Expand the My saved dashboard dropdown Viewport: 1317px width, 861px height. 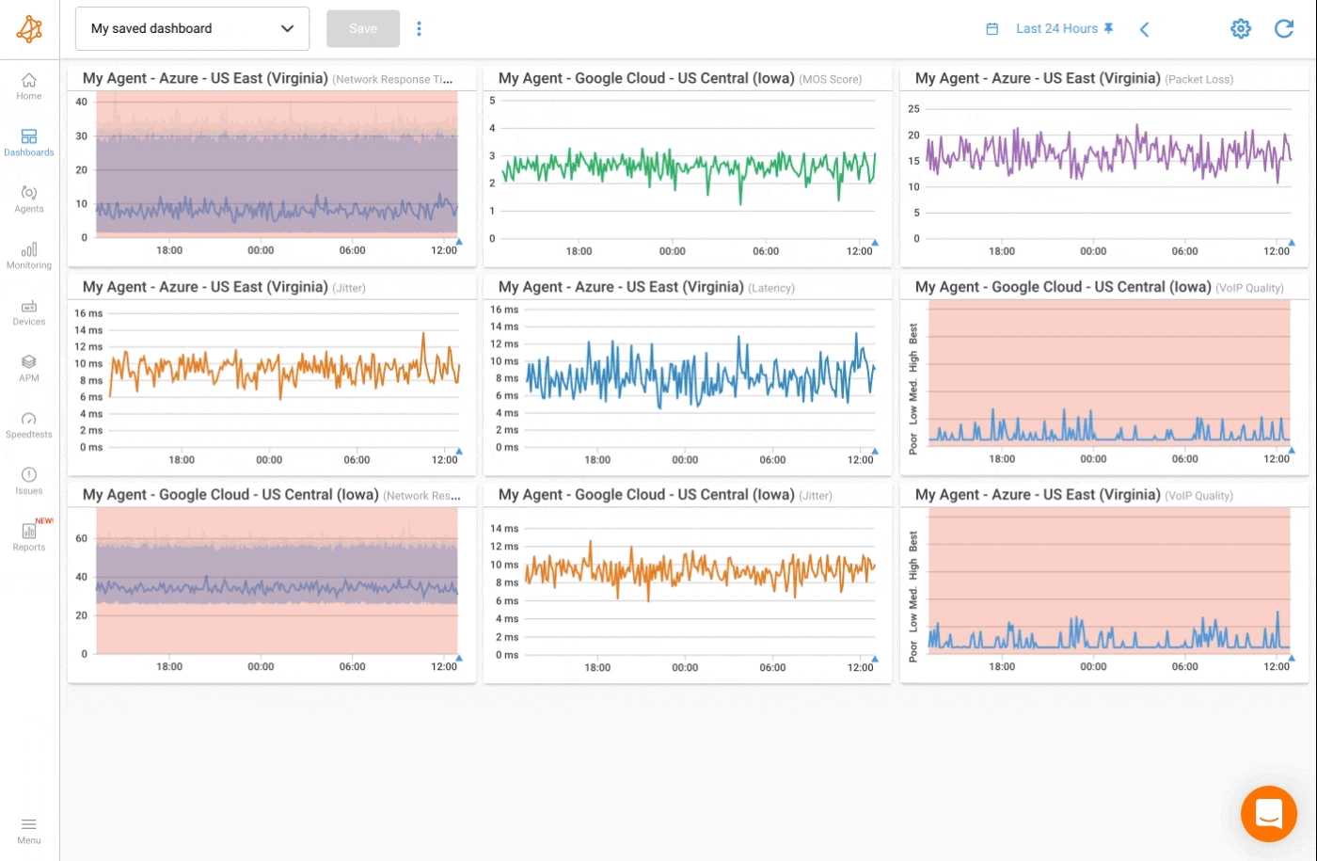click(x=192, y=29)
